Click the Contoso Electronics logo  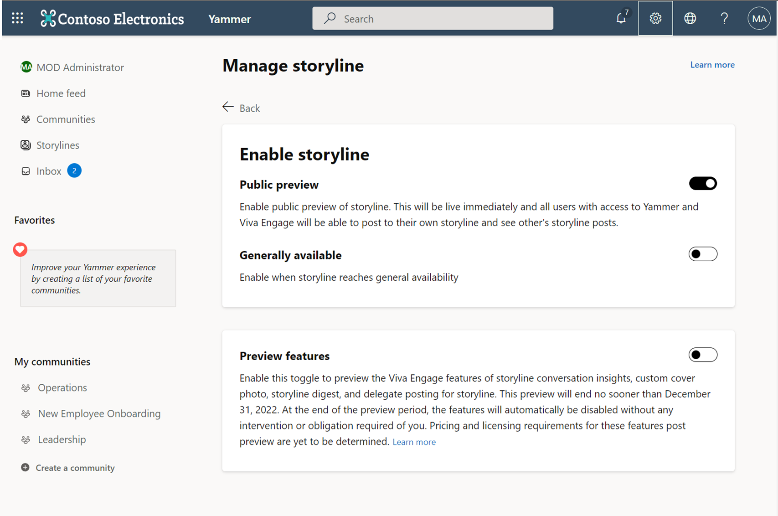click(x=112, y=18)
